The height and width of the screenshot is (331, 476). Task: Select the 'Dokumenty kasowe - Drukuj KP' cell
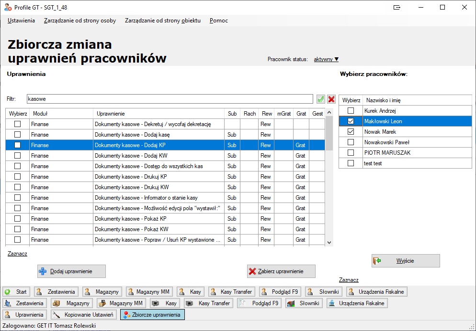click(x=159, y=177)
